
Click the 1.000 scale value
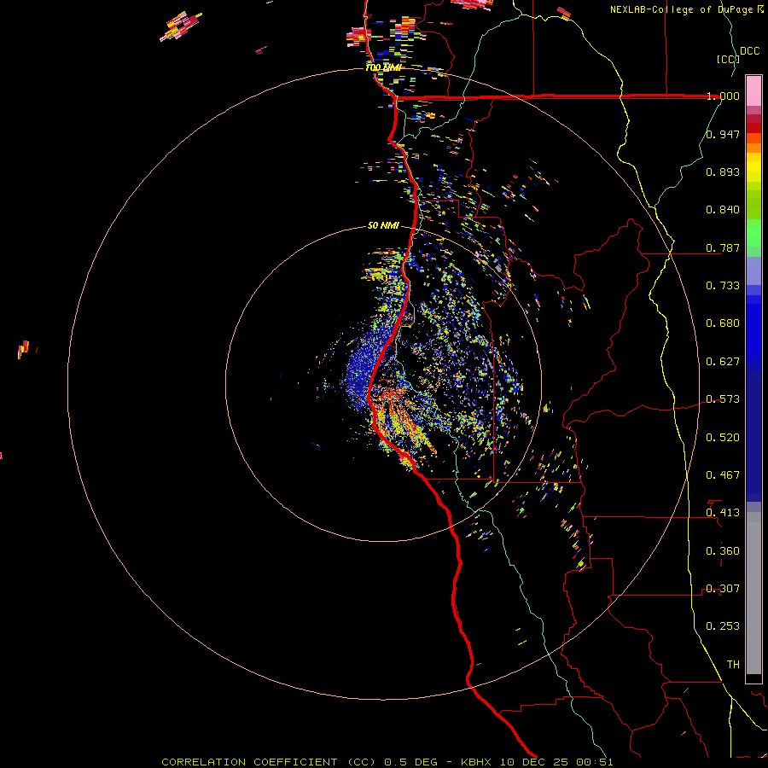[x=723, y=96]
